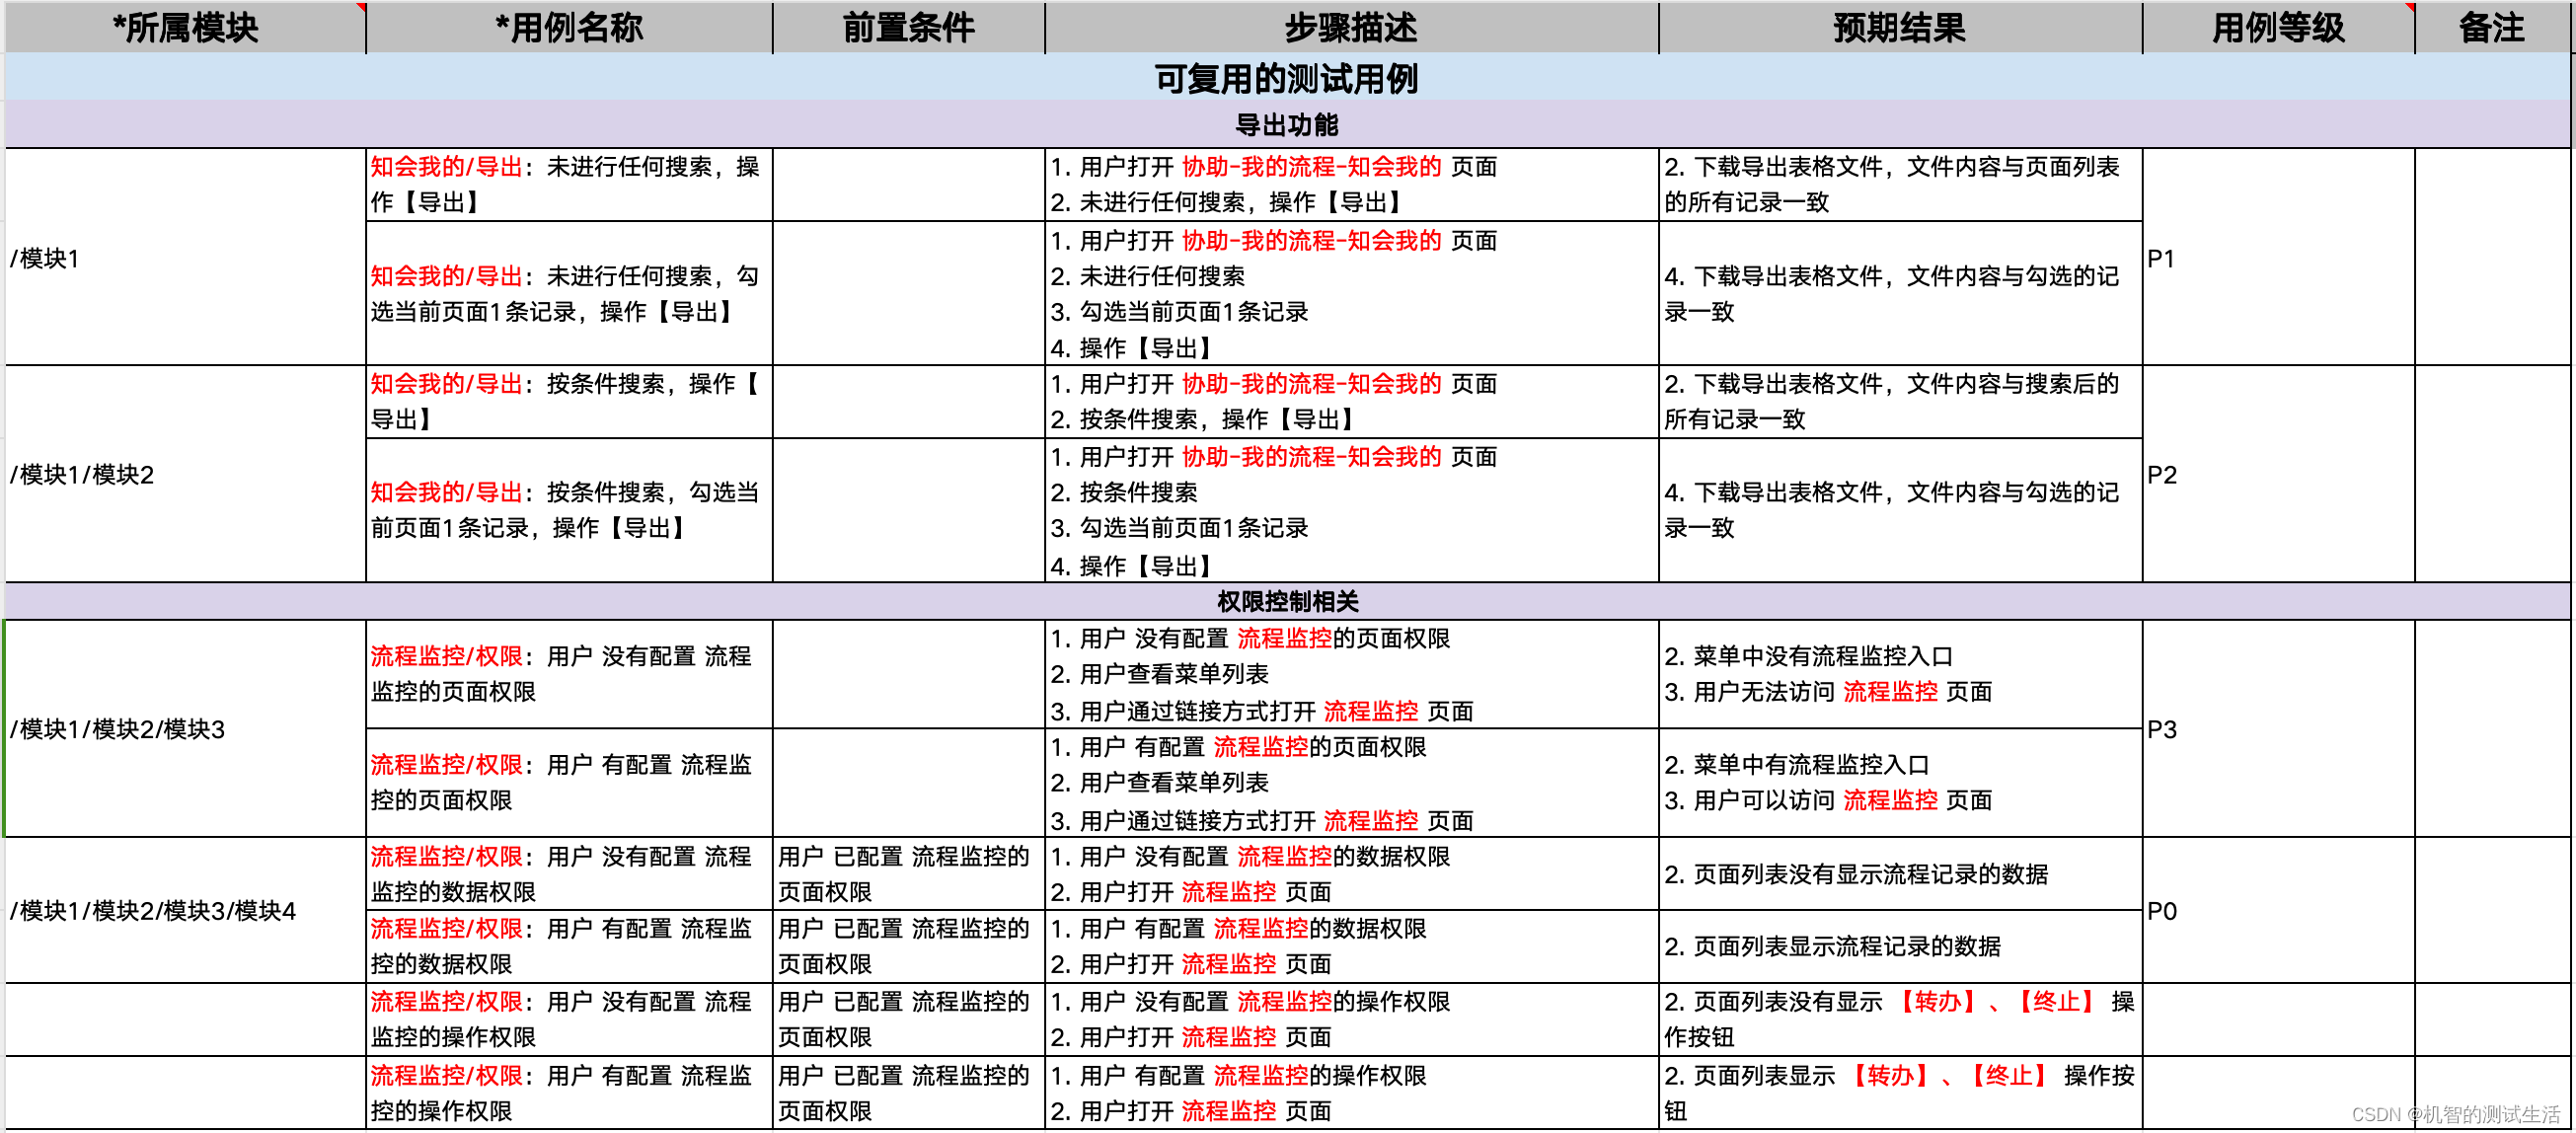2576x1133 pixels.
Task: Select the 预期结果 column header
Action: (x=1896, y=28)
